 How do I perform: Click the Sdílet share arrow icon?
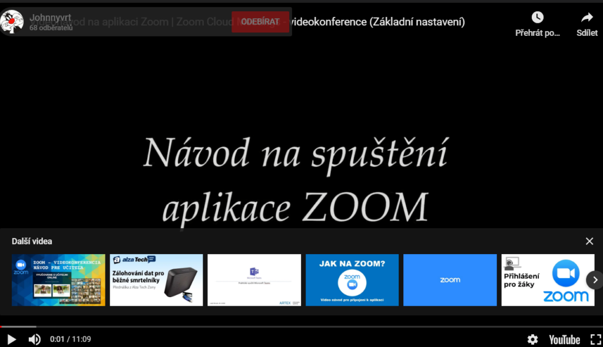[587, 17]
